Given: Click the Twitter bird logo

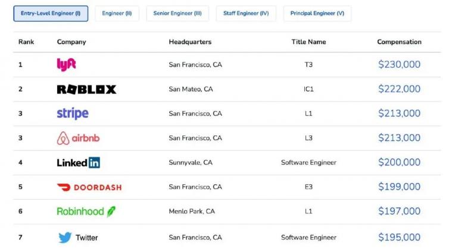Looking at the screenshot, I should pos(65,237).
